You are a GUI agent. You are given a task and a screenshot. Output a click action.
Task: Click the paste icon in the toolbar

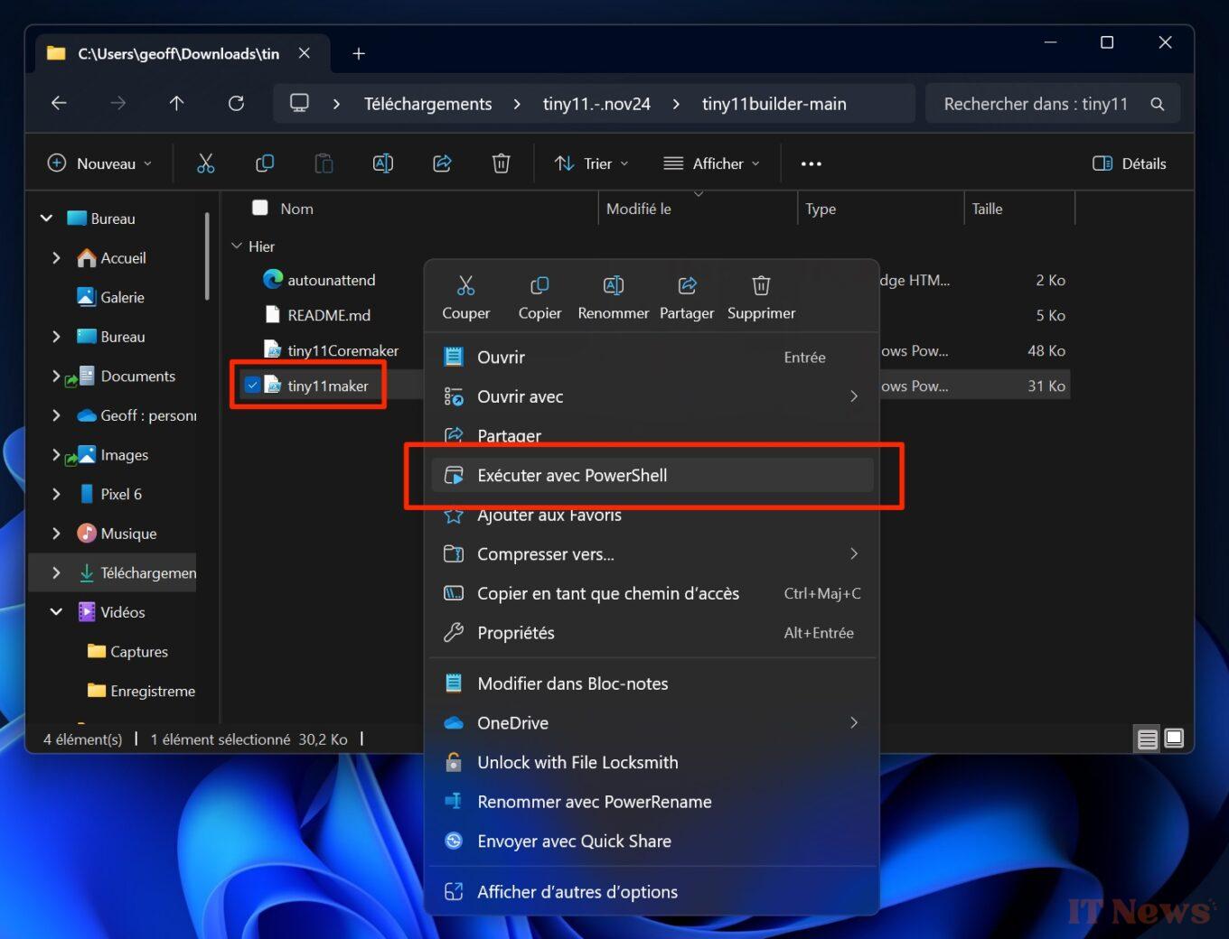[x=324, y=163]
